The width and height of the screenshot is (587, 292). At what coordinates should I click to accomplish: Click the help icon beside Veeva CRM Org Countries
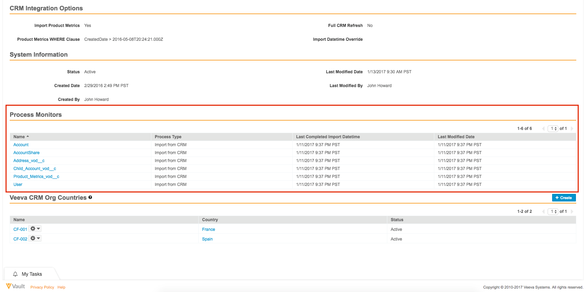click(x=90, y=197)
